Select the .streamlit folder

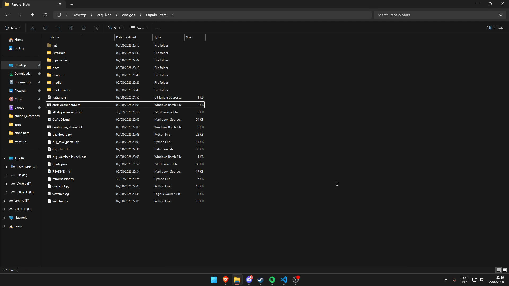pyautogui.click(x=125, y=53)
